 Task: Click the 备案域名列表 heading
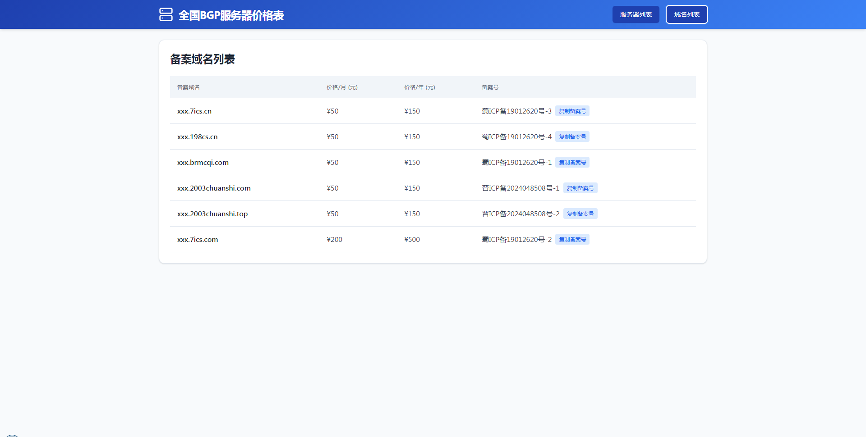203,59
